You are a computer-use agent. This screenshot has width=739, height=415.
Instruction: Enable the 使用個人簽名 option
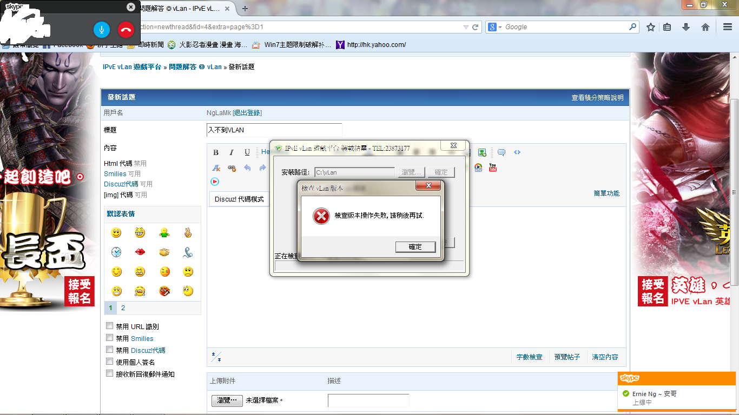pyautogui.click(x=110, y=362)
